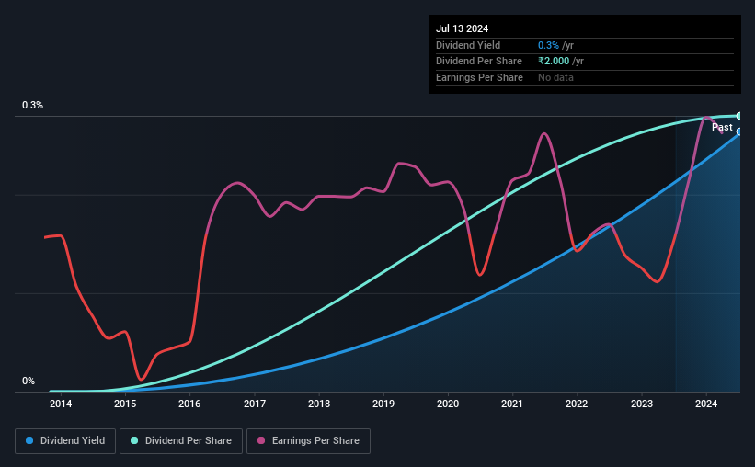The image size is (755, 467).
Task: Click the teal Dividend Per Share legend dot
Action: click(x=134, y=440)
